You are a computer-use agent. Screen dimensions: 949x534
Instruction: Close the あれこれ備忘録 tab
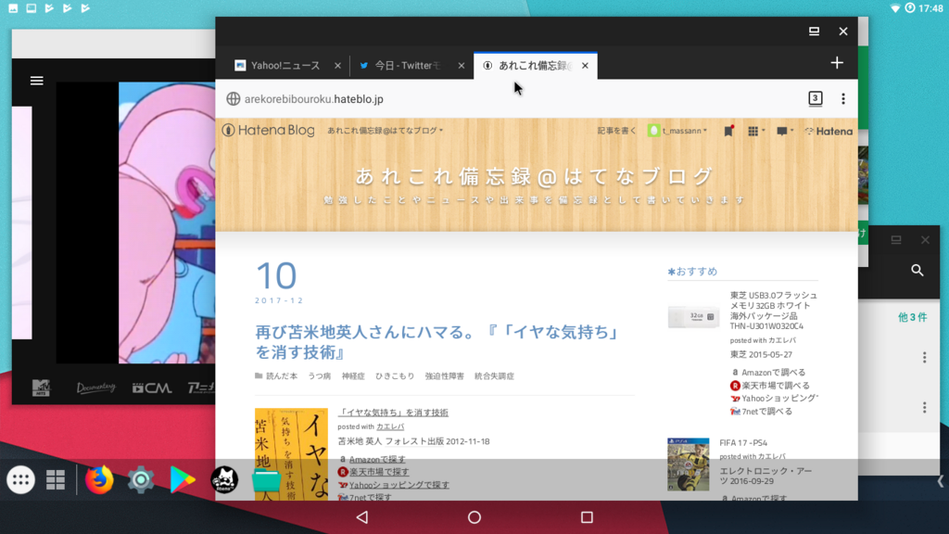click(585, 66)
